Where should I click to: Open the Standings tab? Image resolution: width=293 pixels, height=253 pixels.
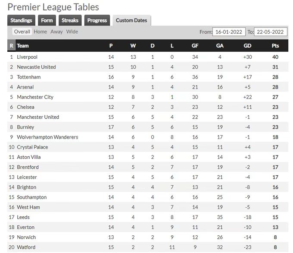(21, 20)
